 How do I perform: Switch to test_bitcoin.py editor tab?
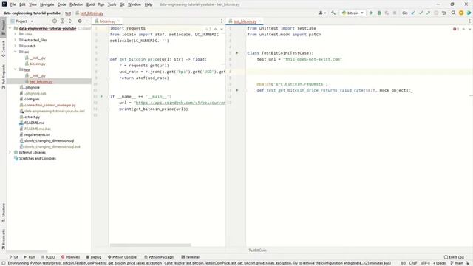245,21
